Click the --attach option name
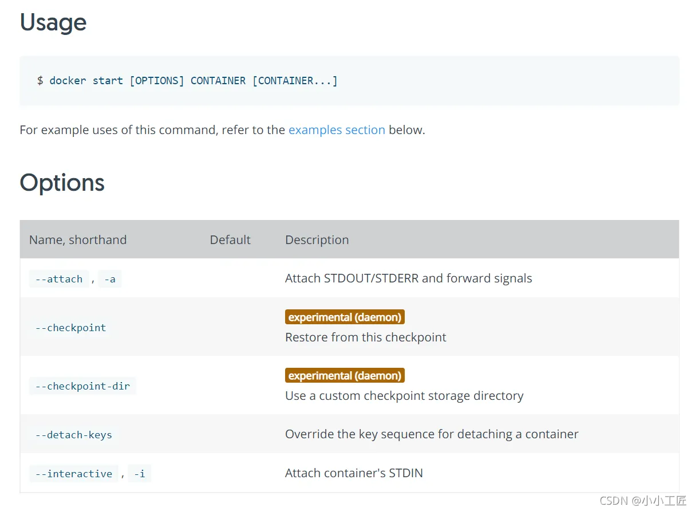The image size is (695, 511). [x=59, y=279]
